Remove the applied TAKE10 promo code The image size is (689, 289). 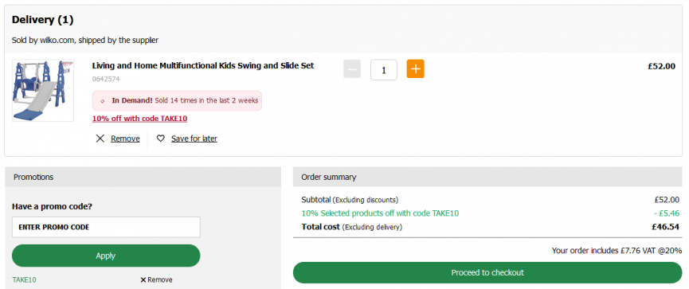tap(156, 279)
